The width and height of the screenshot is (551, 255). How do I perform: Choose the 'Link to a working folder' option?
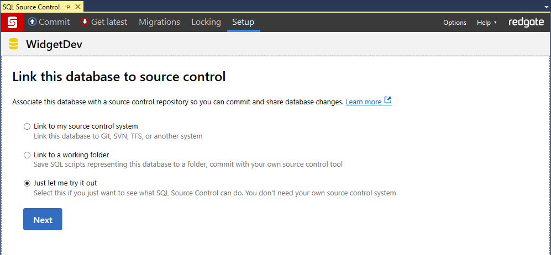27,155
